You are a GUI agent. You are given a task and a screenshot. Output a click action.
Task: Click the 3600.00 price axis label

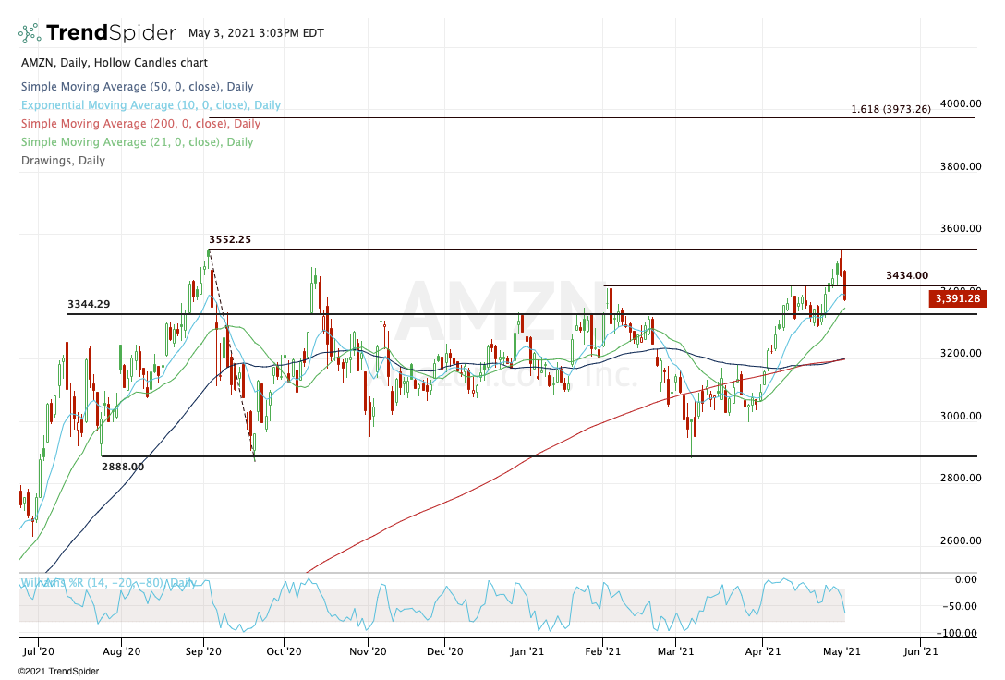click(960, 229)
